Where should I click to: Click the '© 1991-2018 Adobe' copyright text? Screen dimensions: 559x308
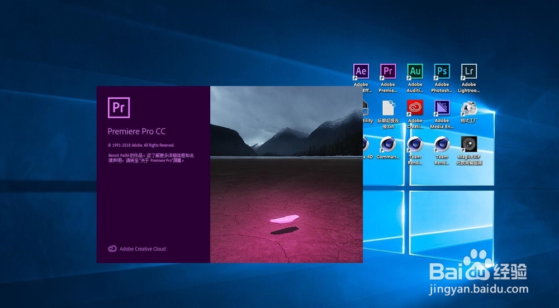pos(141,145)
